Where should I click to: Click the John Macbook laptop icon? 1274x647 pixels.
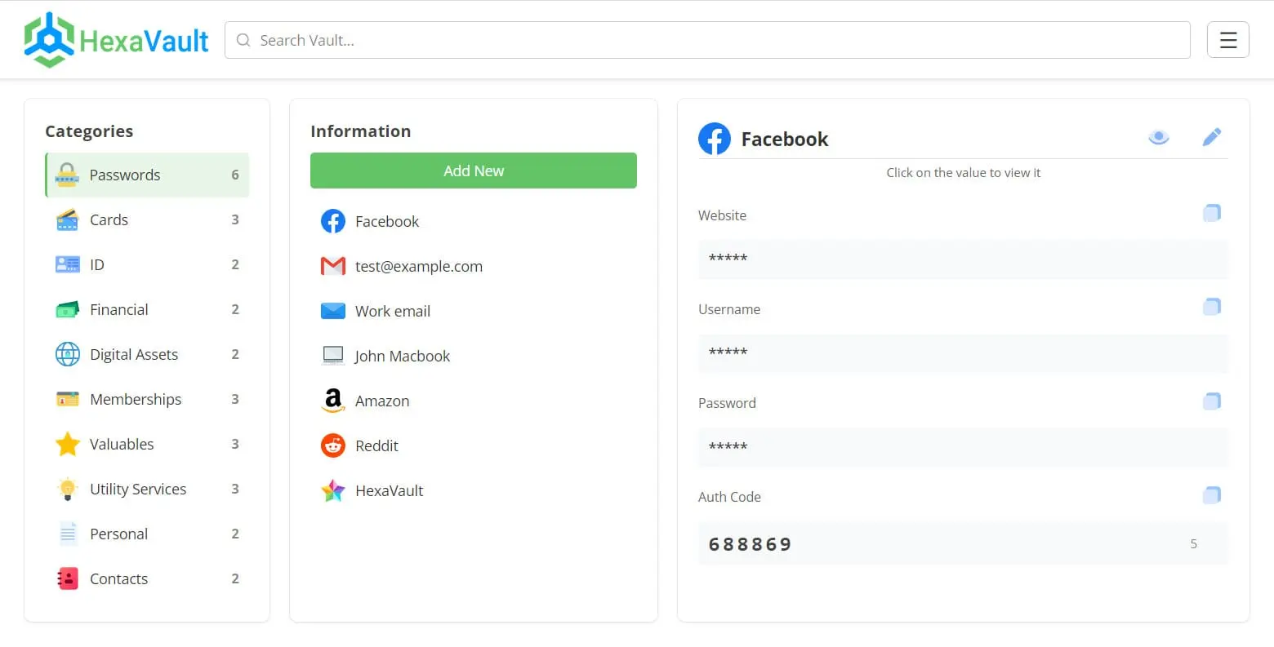[x=332, y=356]
